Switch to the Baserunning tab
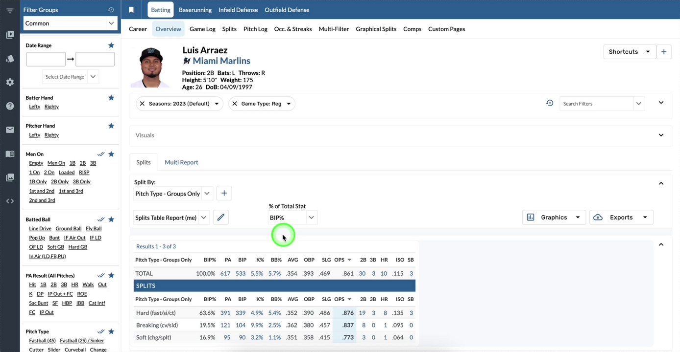 point(195,10)
